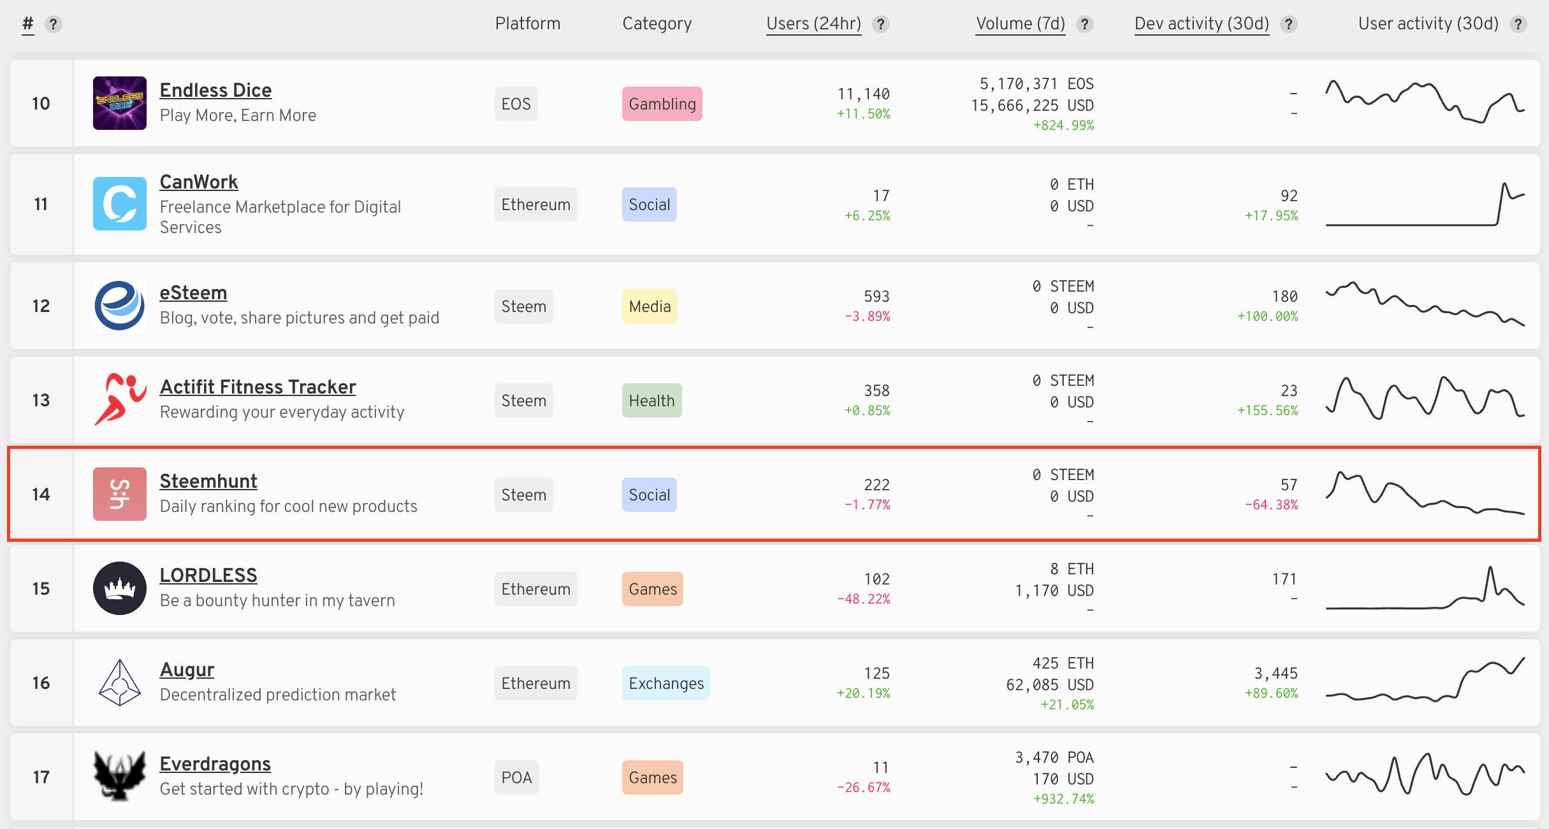Image resolution: width=1549 pixels, height=829 pixels.
Task: Click "Be a bounty hunter in my tavern"
Action: coord(277,600)
